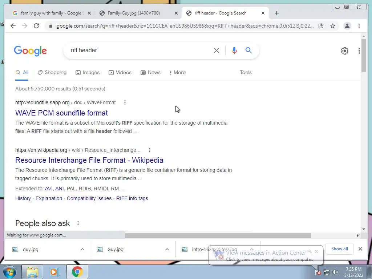The width and height of the screenshot is (372, 279).
Task: Open Chrome's three-dot menu
Action: point(359,26)
